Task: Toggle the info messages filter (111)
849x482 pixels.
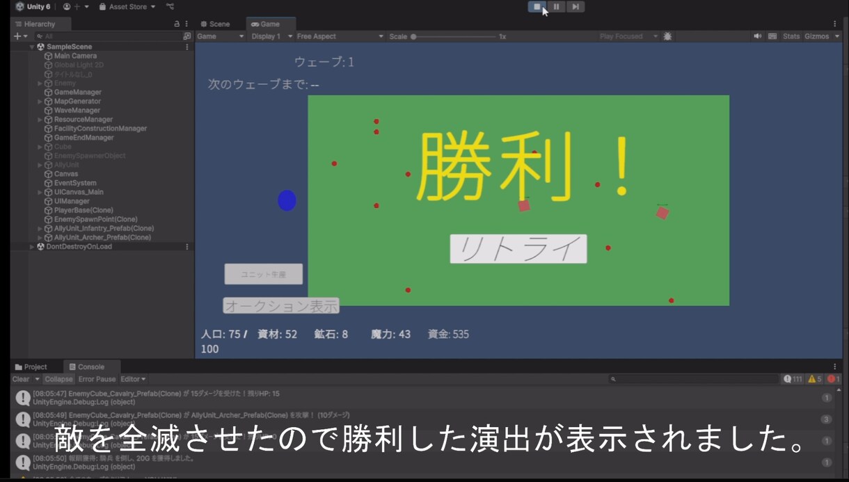Action: (793, 379)
